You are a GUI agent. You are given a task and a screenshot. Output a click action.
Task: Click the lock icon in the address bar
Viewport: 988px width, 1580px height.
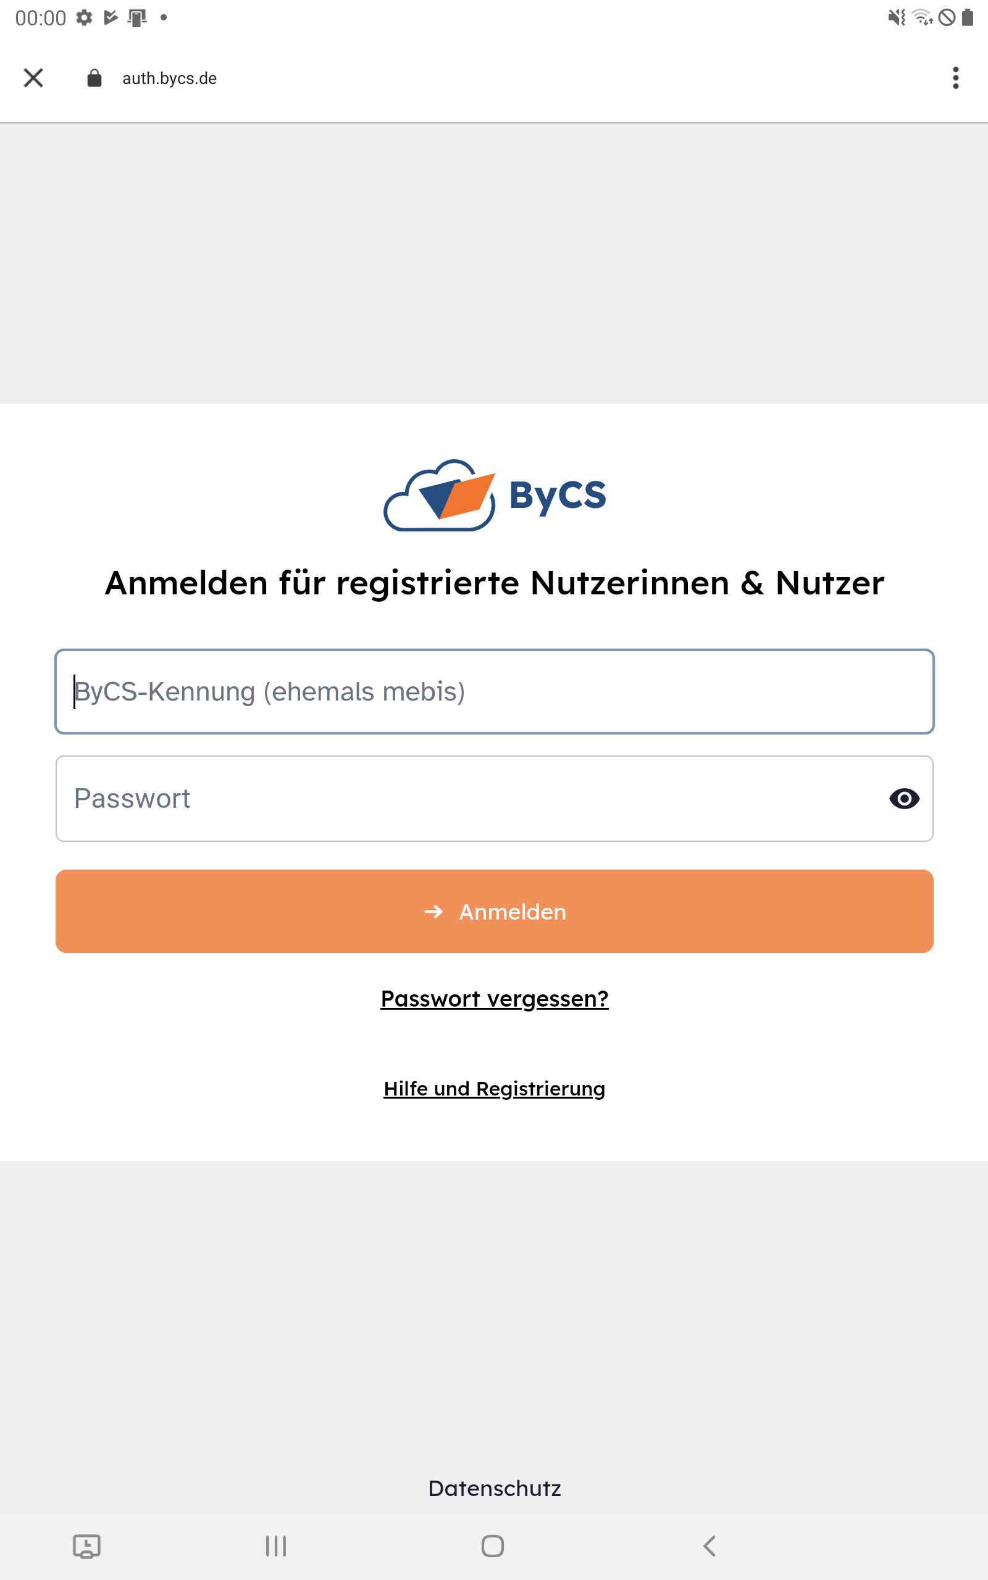point(93,78)
